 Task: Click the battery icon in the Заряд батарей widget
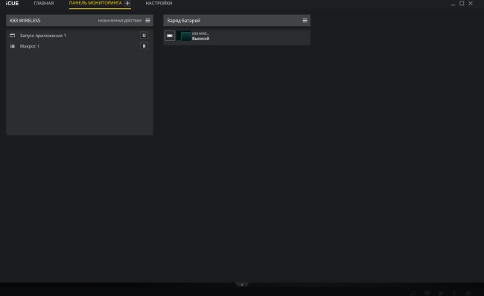pyautogui.click(x=170, y=36)
